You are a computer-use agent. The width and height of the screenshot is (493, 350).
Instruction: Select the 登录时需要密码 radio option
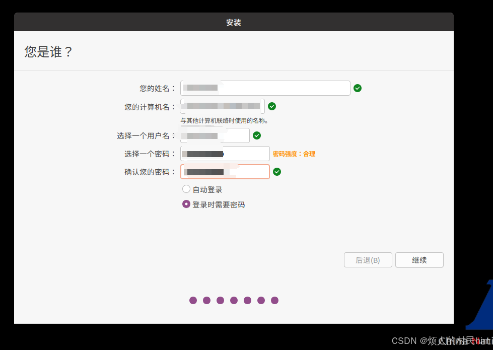point(186,204)
